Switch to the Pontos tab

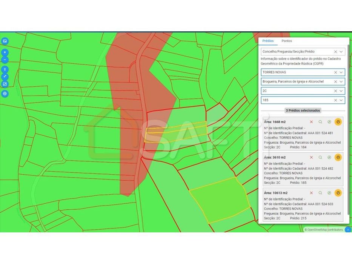[x=287, y=41]
